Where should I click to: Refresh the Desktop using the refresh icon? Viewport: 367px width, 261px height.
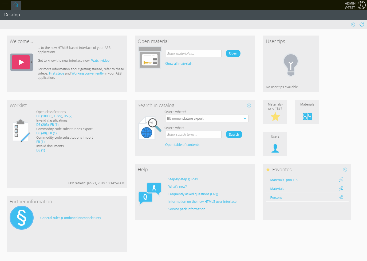[x=362, y=24]
